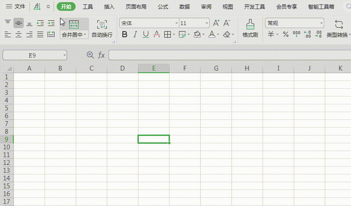This screenshot has height=206, width=351.
Task: Toggle bold formatting
Action: [x=124, y=34]
